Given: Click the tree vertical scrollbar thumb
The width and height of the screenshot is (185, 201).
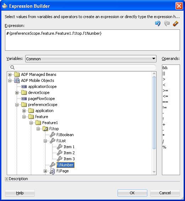Looking at the screenshot, I should pos(154,112).
